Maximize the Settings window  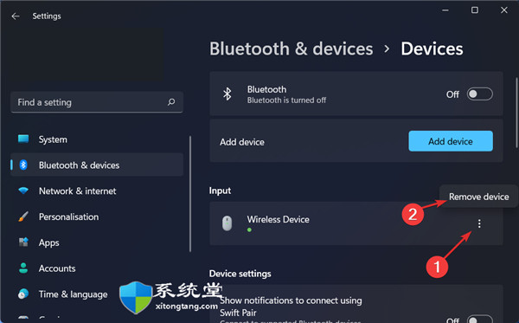click(475, 10)
